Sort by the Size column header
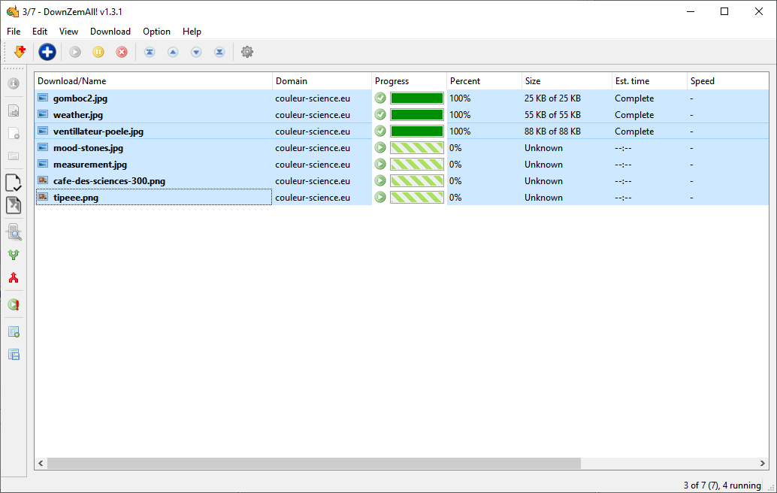The width and height of the screenshot is (777, 493). pos(567,80)
